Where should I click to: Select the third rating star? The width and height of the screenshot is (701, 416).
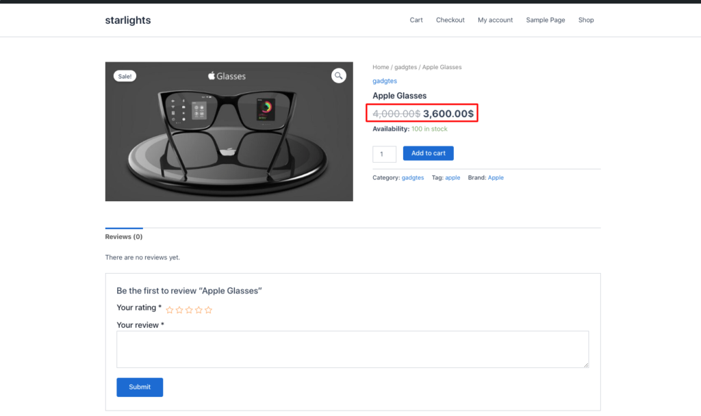tap(188, 310)
